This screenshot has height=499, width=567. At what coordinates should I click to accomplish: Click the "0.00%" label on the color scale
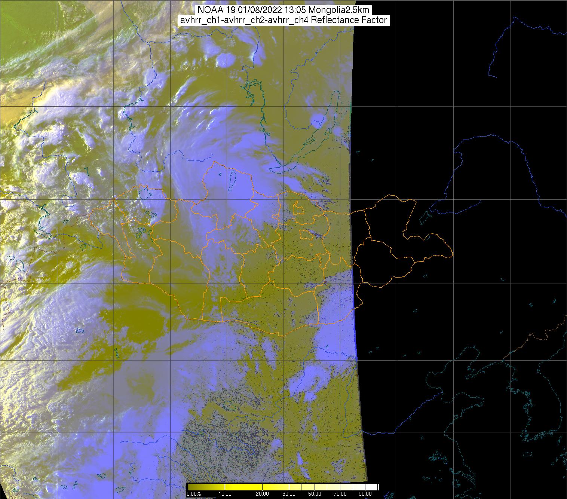(x=194, y=494)
